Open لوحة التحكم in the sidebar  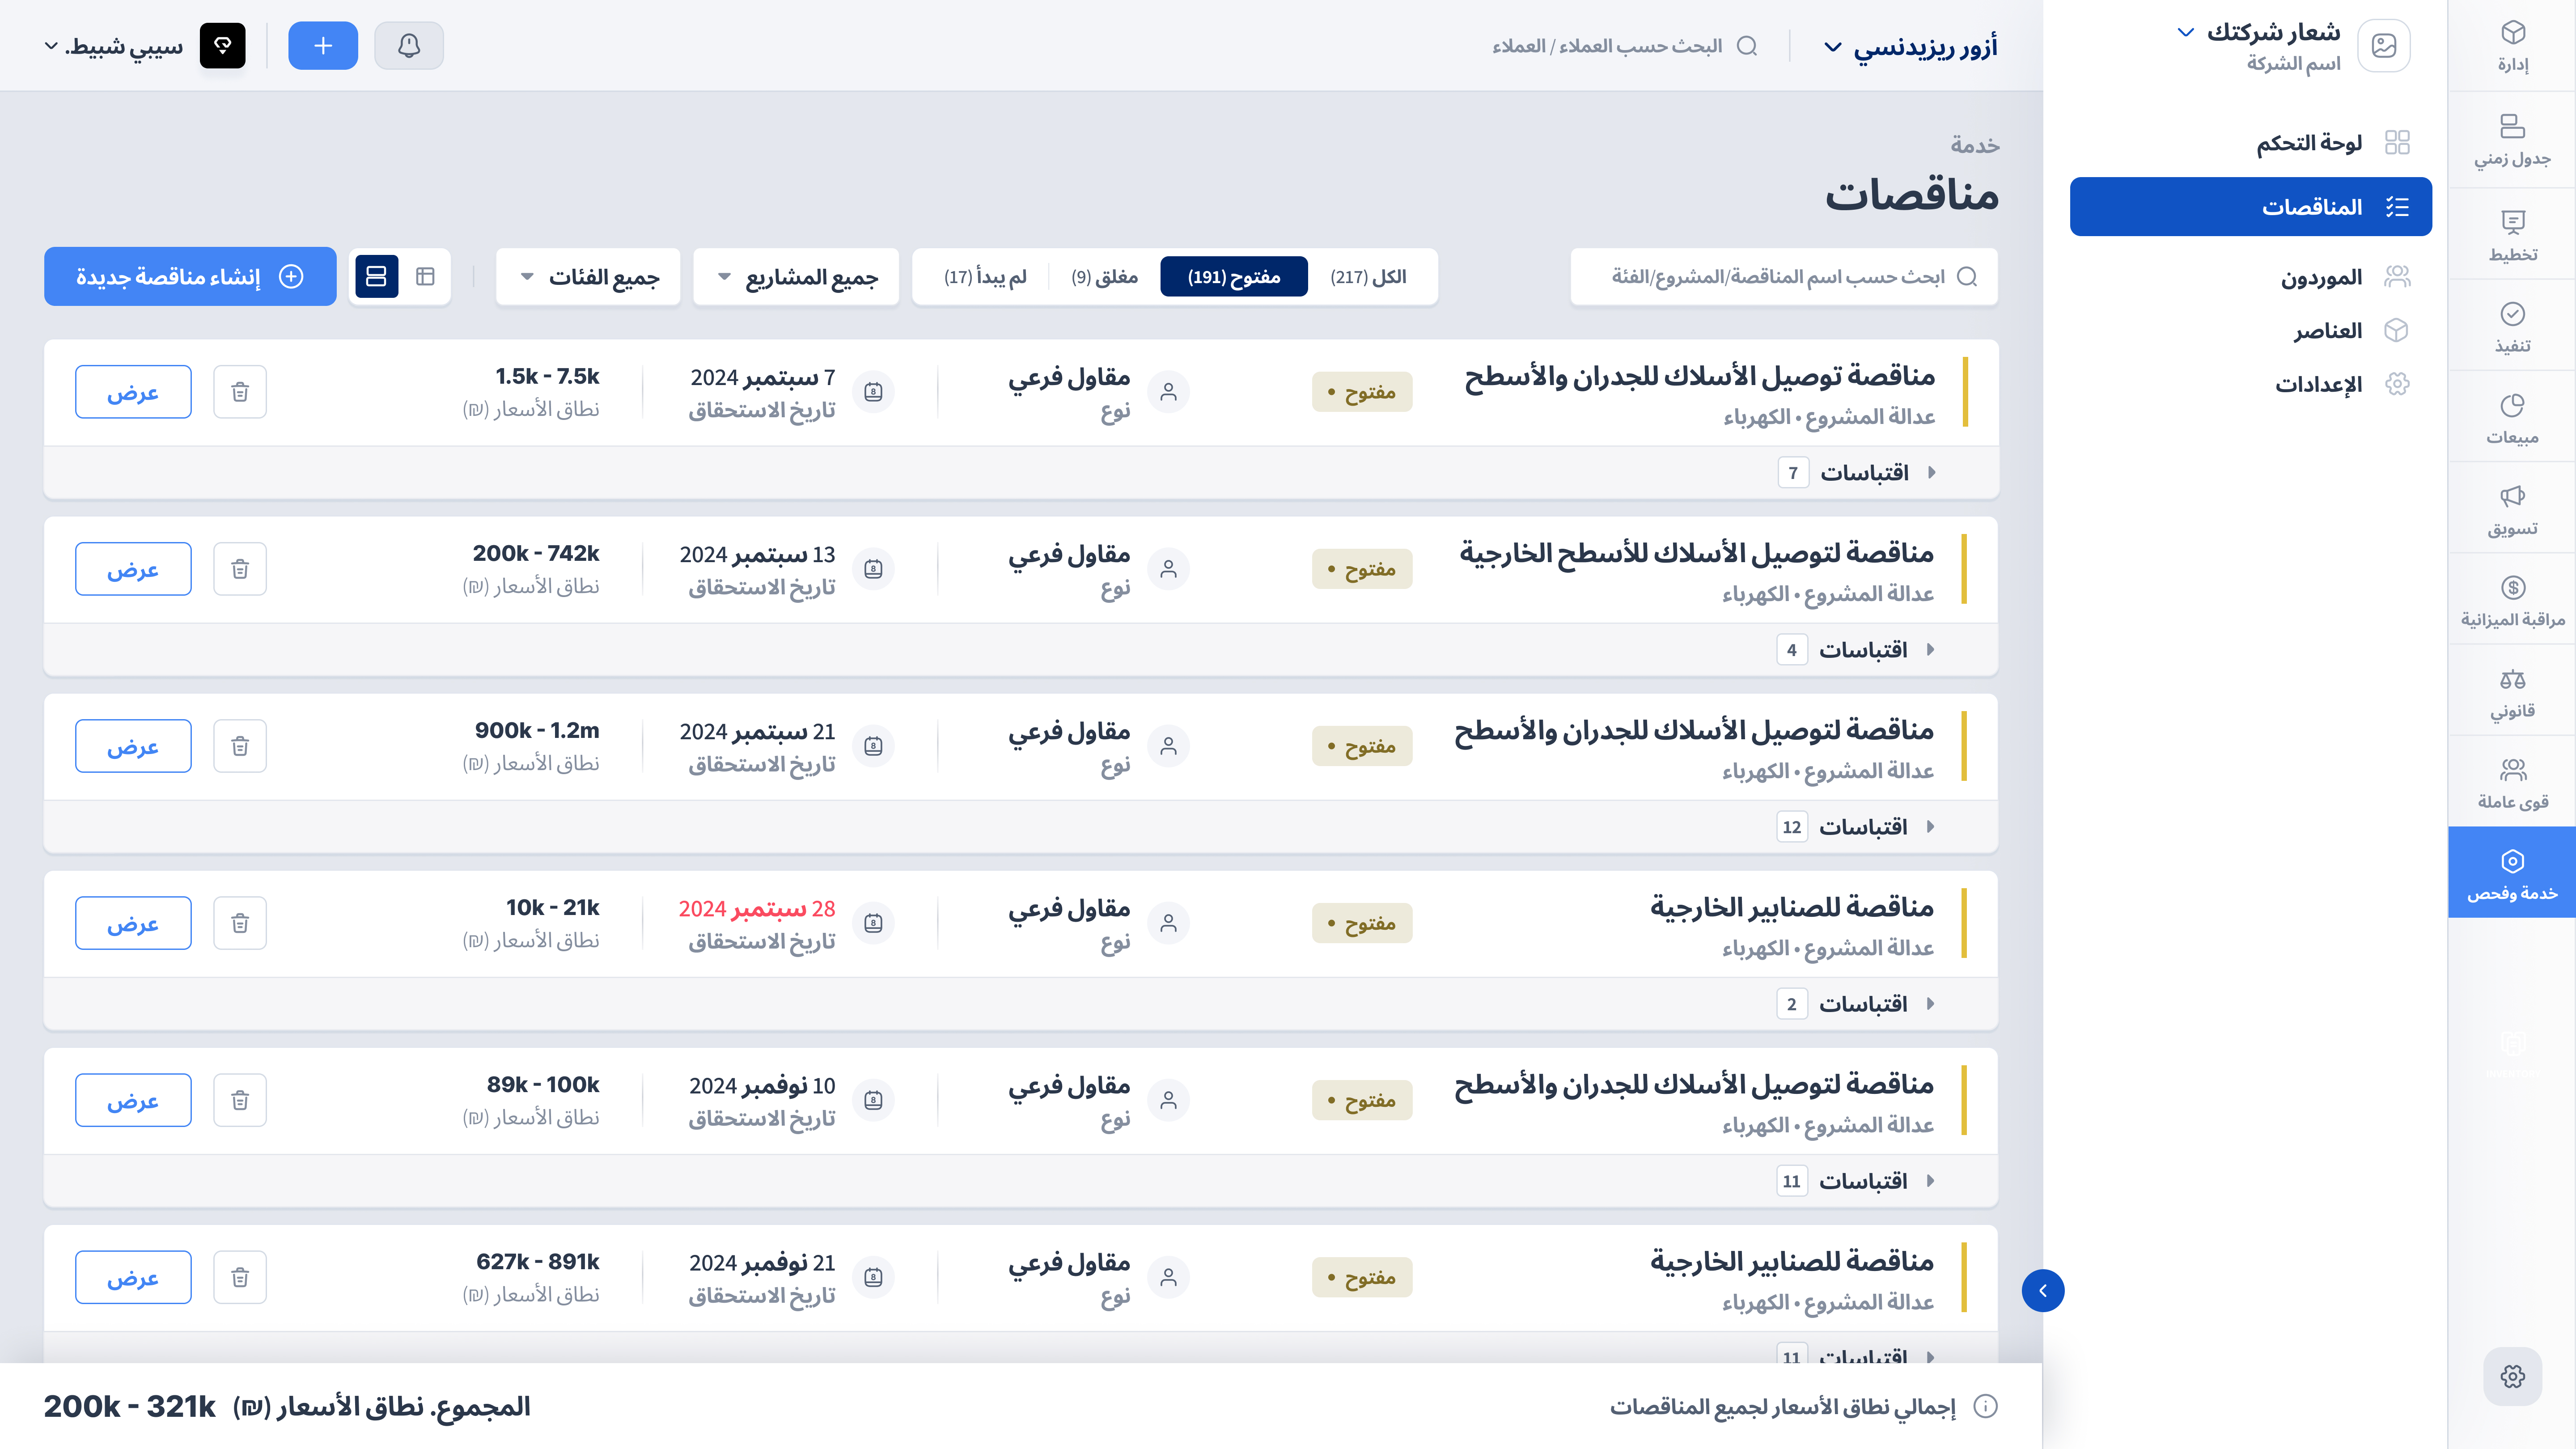click(x=2250, y=142)
